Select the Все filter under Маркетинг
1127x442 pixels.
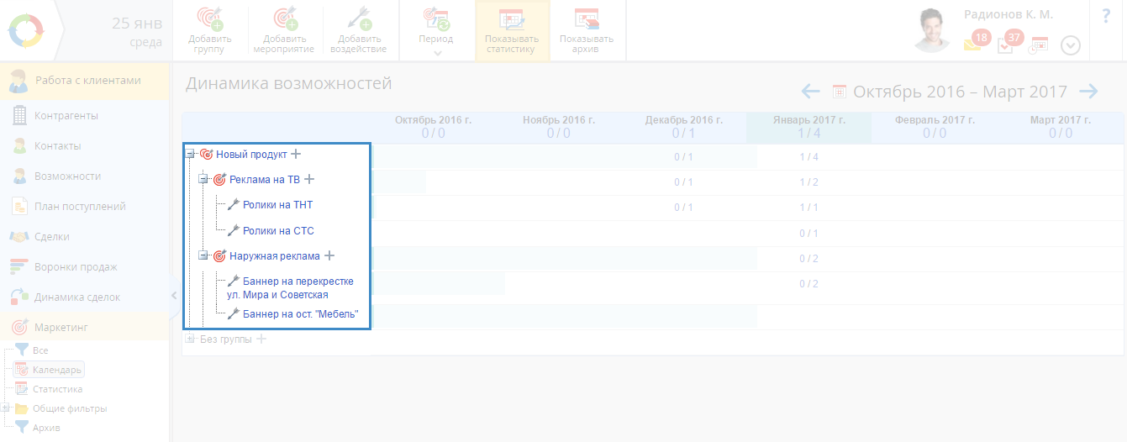point(39,350)
